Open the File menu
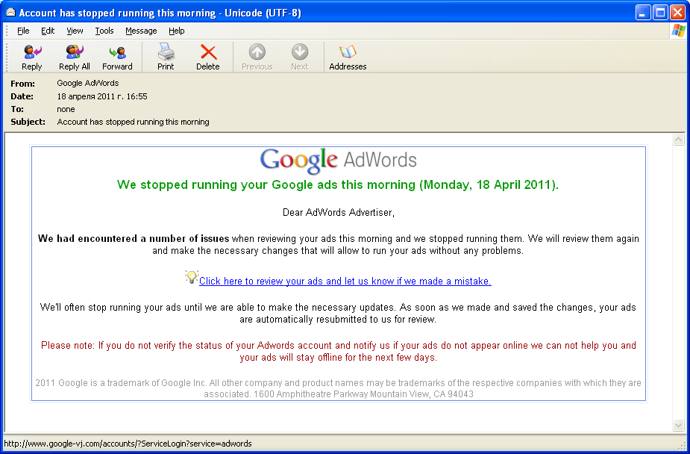The height and width of the screenshot is (454, 690). click(23, 31)
